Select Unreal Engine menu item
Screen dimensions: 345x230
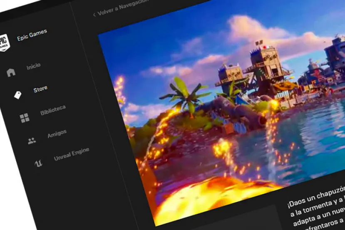(x=72, y=154)
